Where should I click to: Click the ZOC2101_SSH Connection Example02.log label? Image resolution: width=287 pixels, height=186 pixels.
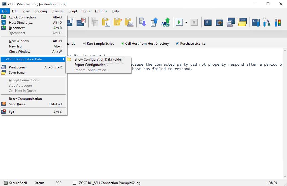pos(110,183)
